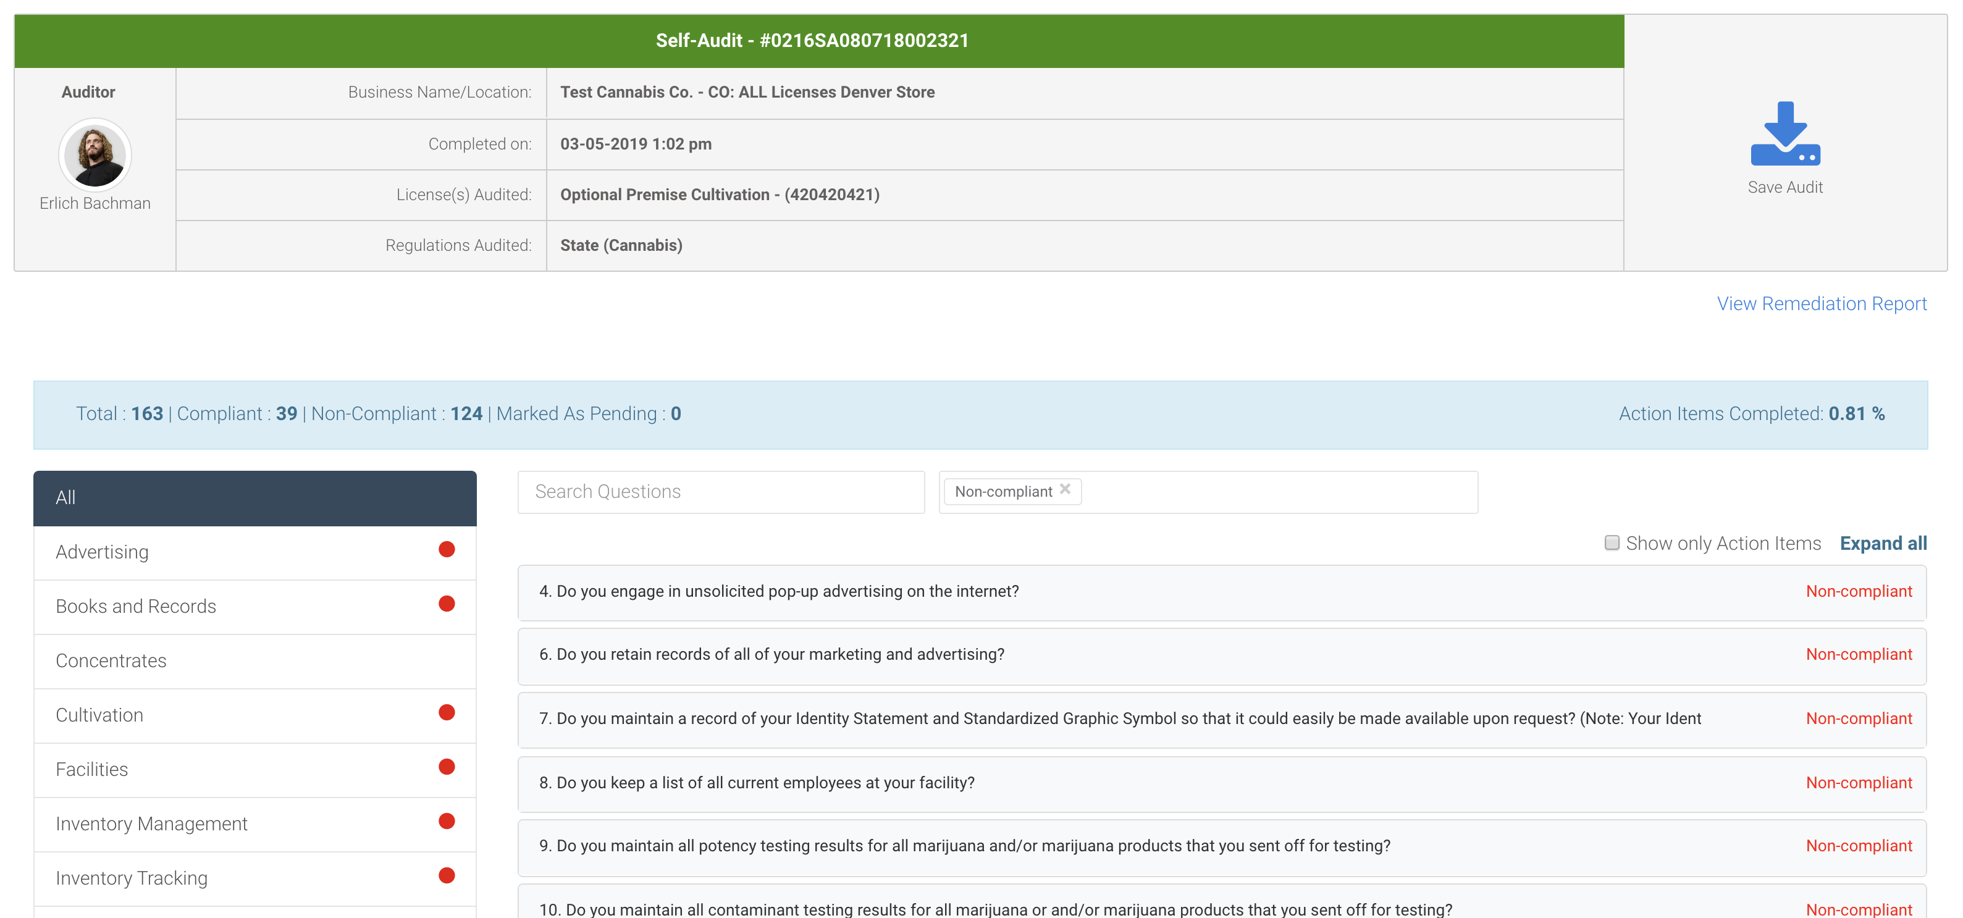
Task: Click Erlich Bachman's auditor avatar
Action: (95, 154)
